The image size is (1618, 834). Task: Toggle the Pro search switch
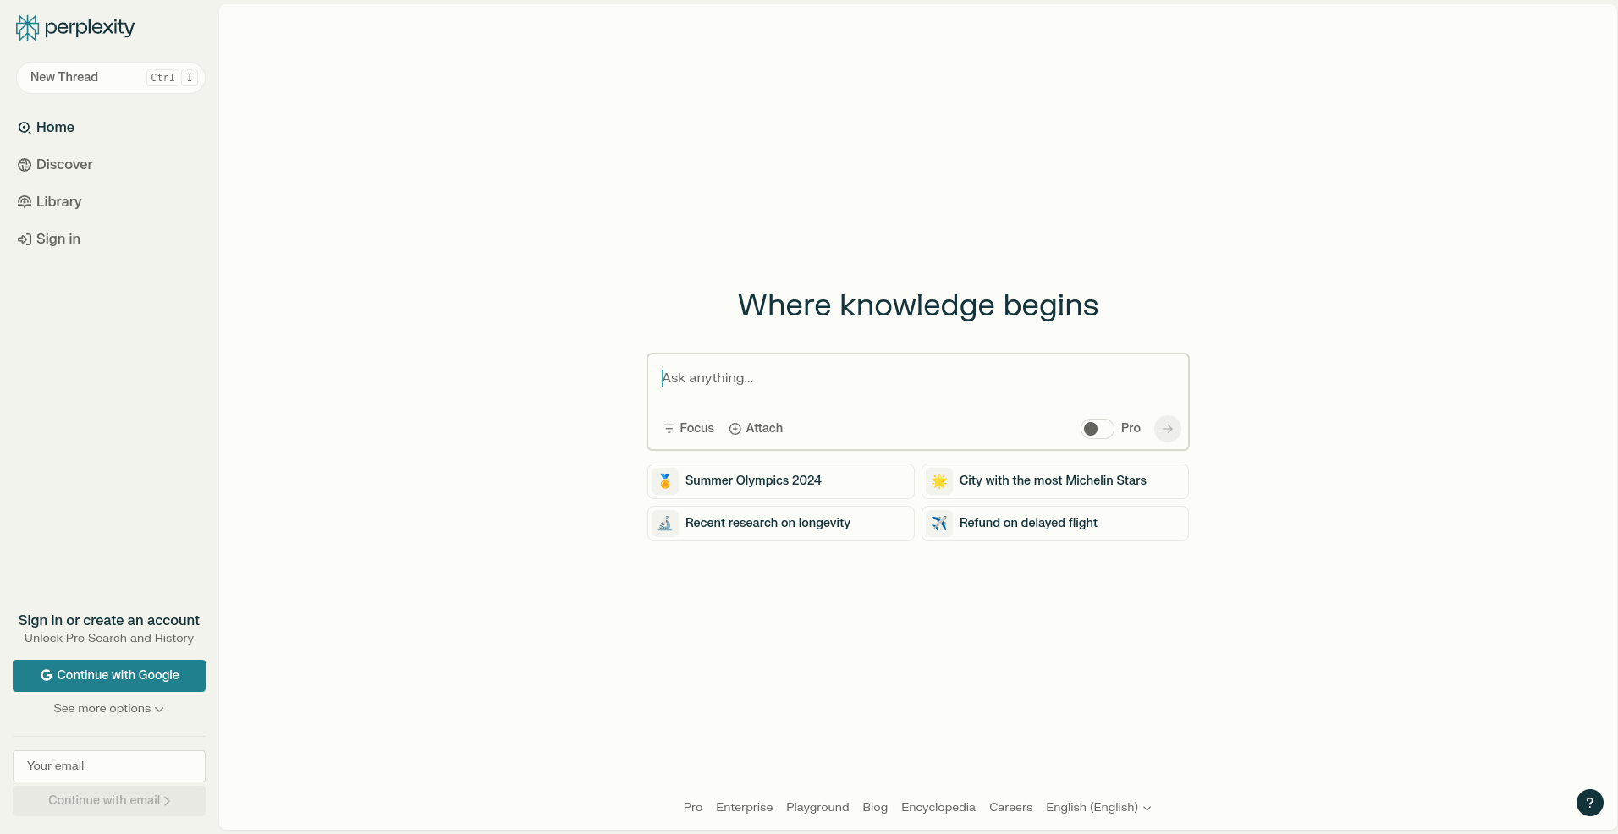(x=1097, y=429)
